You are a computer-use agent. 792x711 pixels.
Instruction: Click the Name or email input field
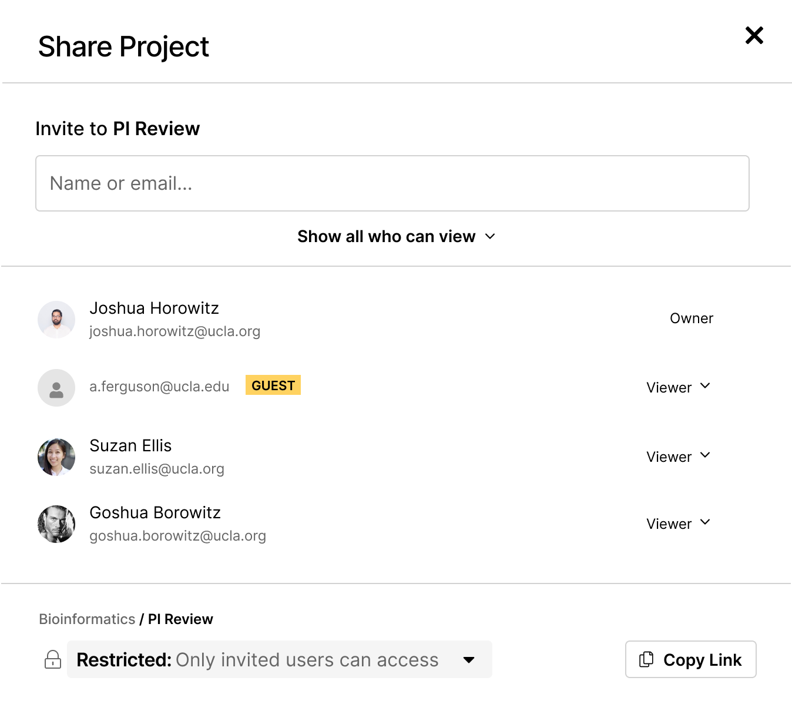point(392,183)
